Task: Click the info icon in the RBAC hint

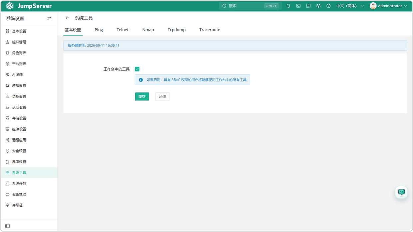Action: coord(141,80)
